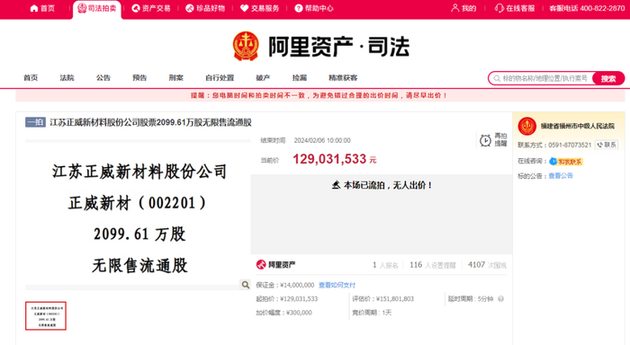This screenshot has width=630, height=345.
Task: Go to 首页 in secondary navigation
Action: pyautogui.click(x=31, y=78)
